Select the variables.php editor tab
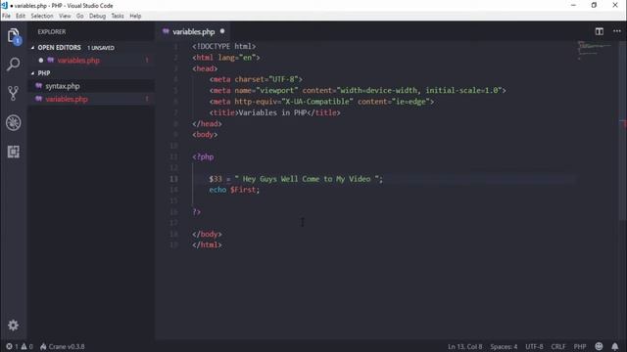This screenshot has width=627, height=352. click(x=193, y=31)
